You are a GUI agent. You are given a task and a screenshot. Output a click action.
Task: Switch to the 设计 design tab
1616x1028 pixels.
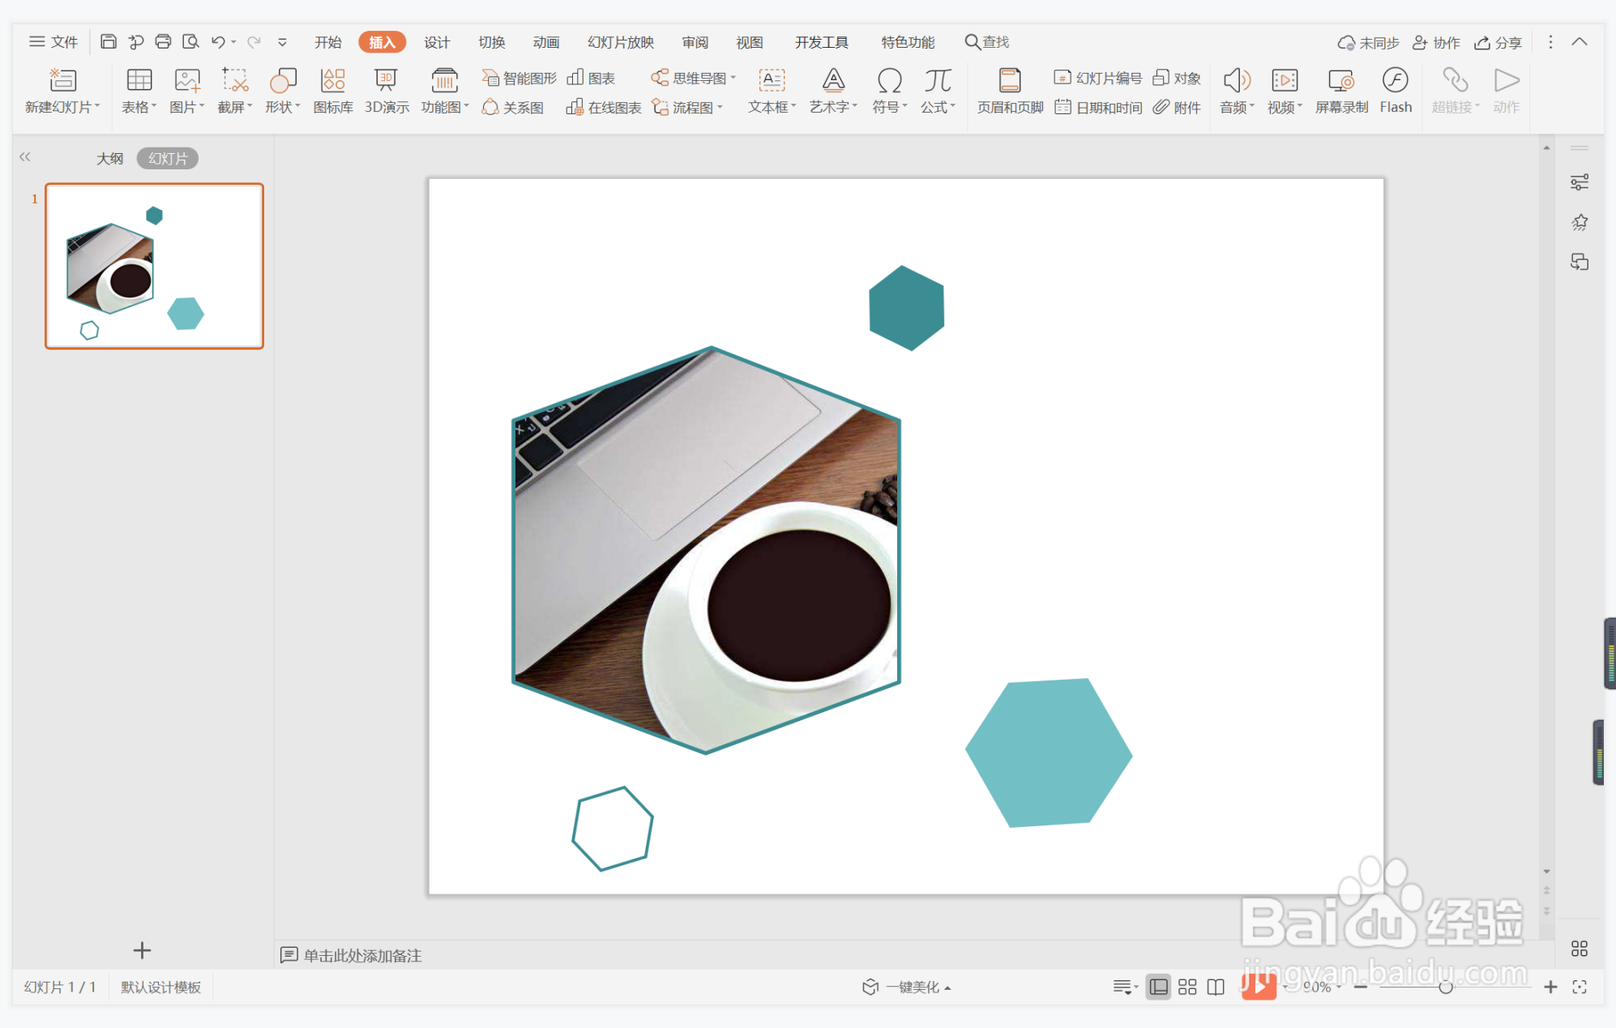[437, 42]
